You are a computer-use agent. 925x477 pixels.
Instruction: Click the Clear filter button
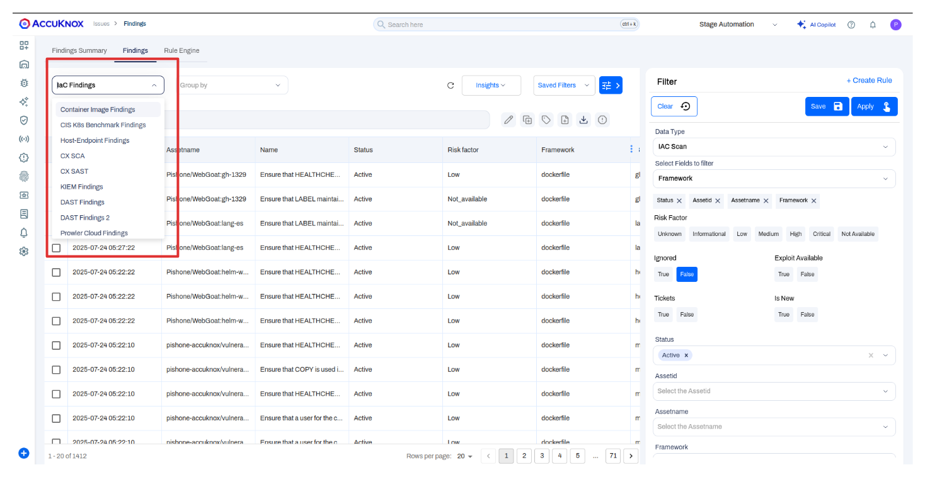pyautogui.click(x=674, y=106)
